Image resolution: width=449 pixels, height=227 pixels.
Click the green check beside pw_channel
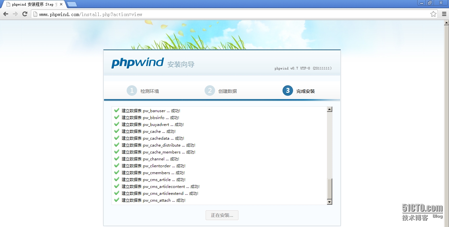click(117, 158)
